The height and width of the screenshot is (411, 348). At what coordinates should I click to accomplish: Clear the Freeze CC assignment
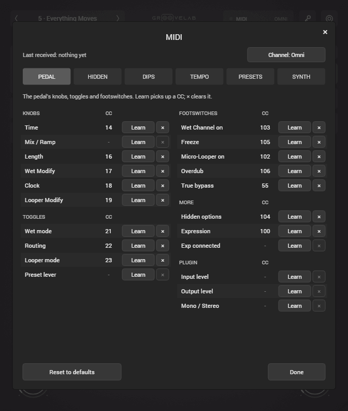pyautogui.click(x=319, y=142)
